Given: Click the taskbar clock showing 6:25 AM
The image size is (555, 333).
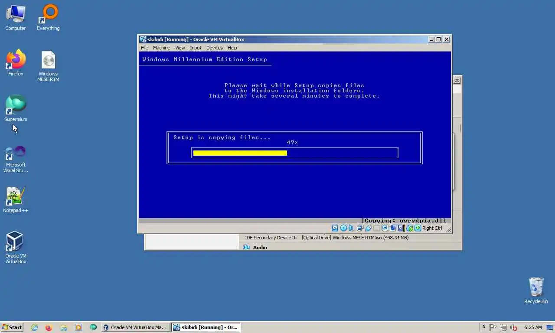Looking at the screenshot, I should [x=533, y=327].
